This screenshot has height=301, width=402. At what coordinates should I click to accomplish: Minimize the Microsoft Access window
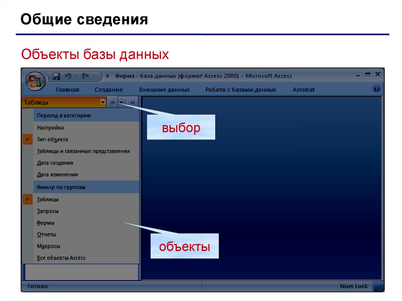click(358, 75)
